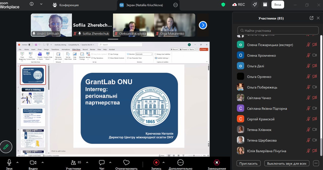Unmute Ольга Орленко's microphone icon
Image resolution: width=323 pixels, height=170 pixels.
tap(308, 77)
